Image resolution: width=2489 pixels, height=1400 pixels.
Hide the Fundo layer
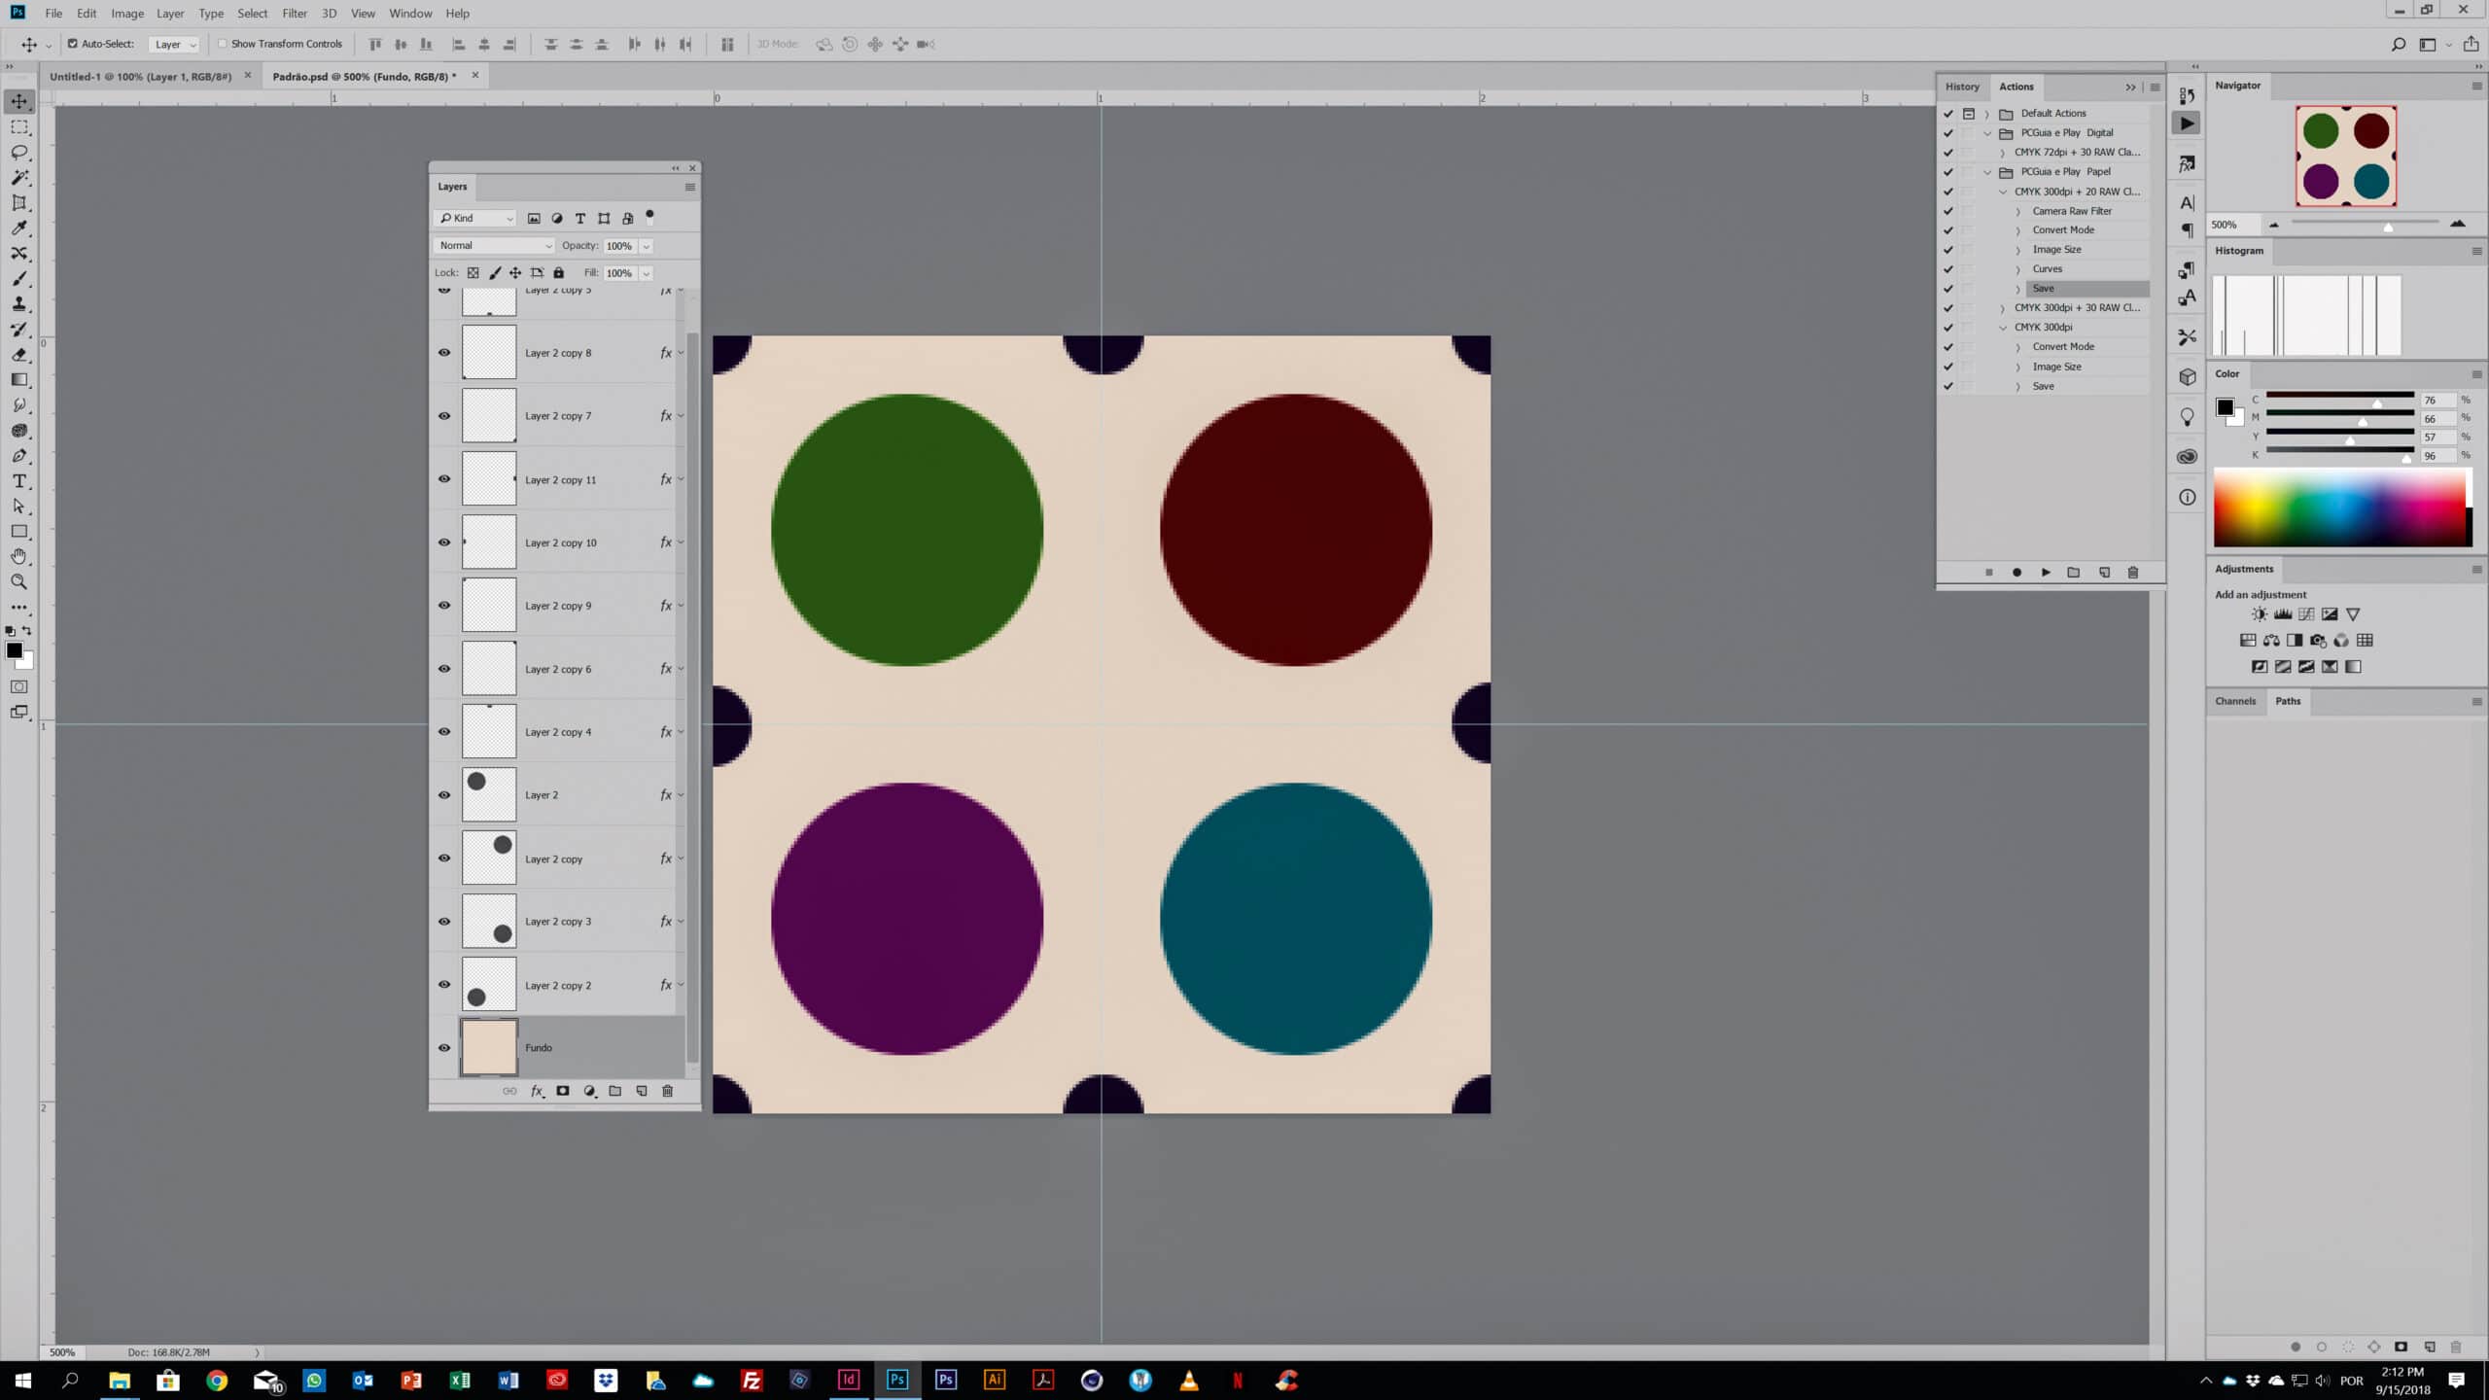click(x=444, y=1047)
